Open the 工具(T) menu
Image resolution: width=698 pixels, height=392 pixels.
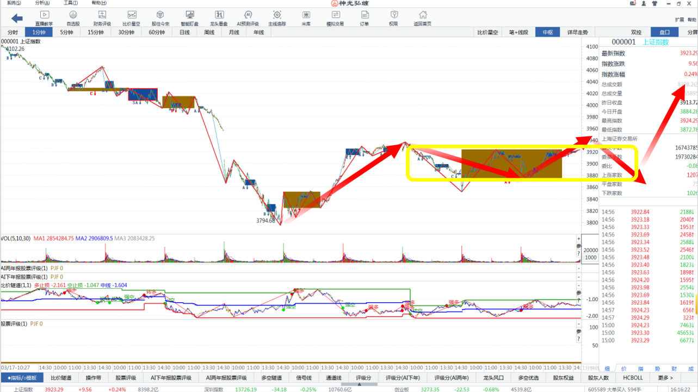[x=70, y=3]
